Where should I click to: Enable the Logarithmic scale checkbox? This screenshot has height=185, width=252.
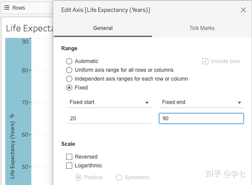tap(69, 166)
